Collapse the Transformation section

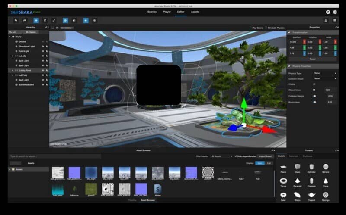[x=289, y=32]
